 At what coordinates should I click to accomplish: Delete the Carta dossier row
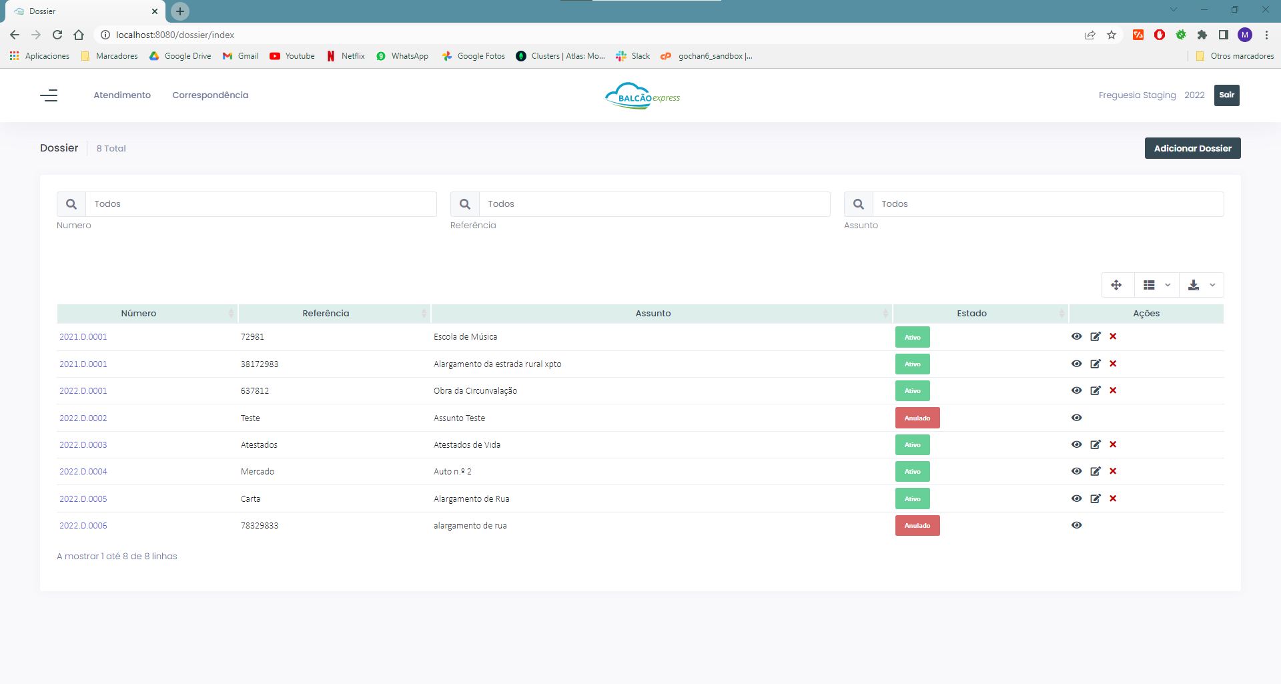click(1113, 498)
